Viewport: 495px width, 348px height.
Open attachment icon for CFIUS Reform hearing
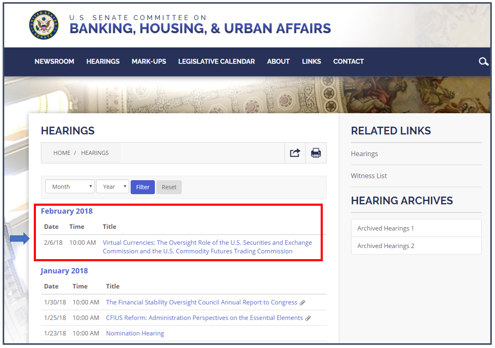click(x=308, y=318)
